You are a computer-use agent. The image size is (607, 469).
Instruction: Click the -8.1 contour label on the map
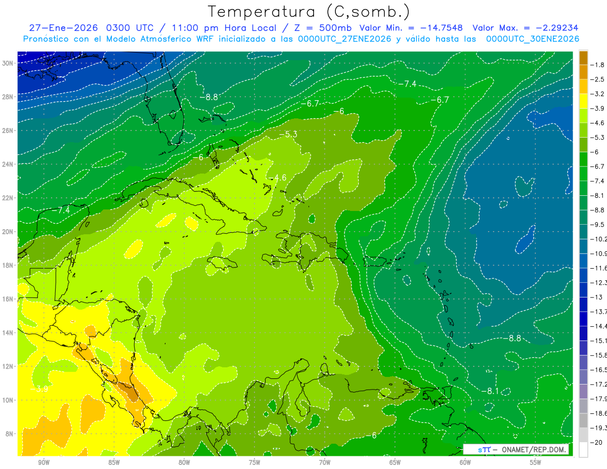click(490, 391)
